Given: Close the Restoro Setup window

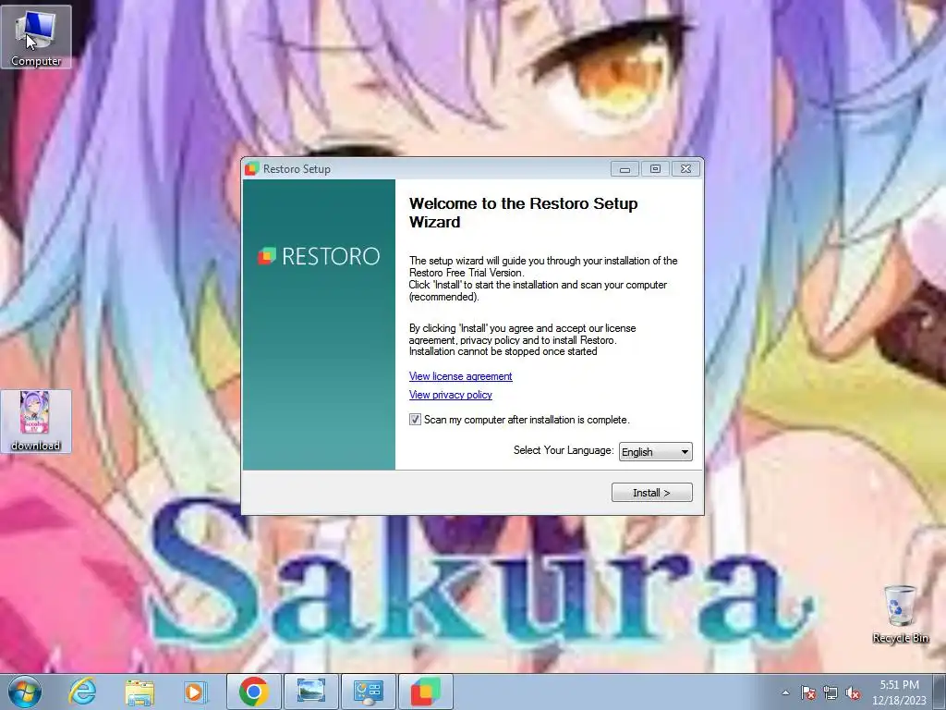Looking at the screenshot, I should coord(686,169).
